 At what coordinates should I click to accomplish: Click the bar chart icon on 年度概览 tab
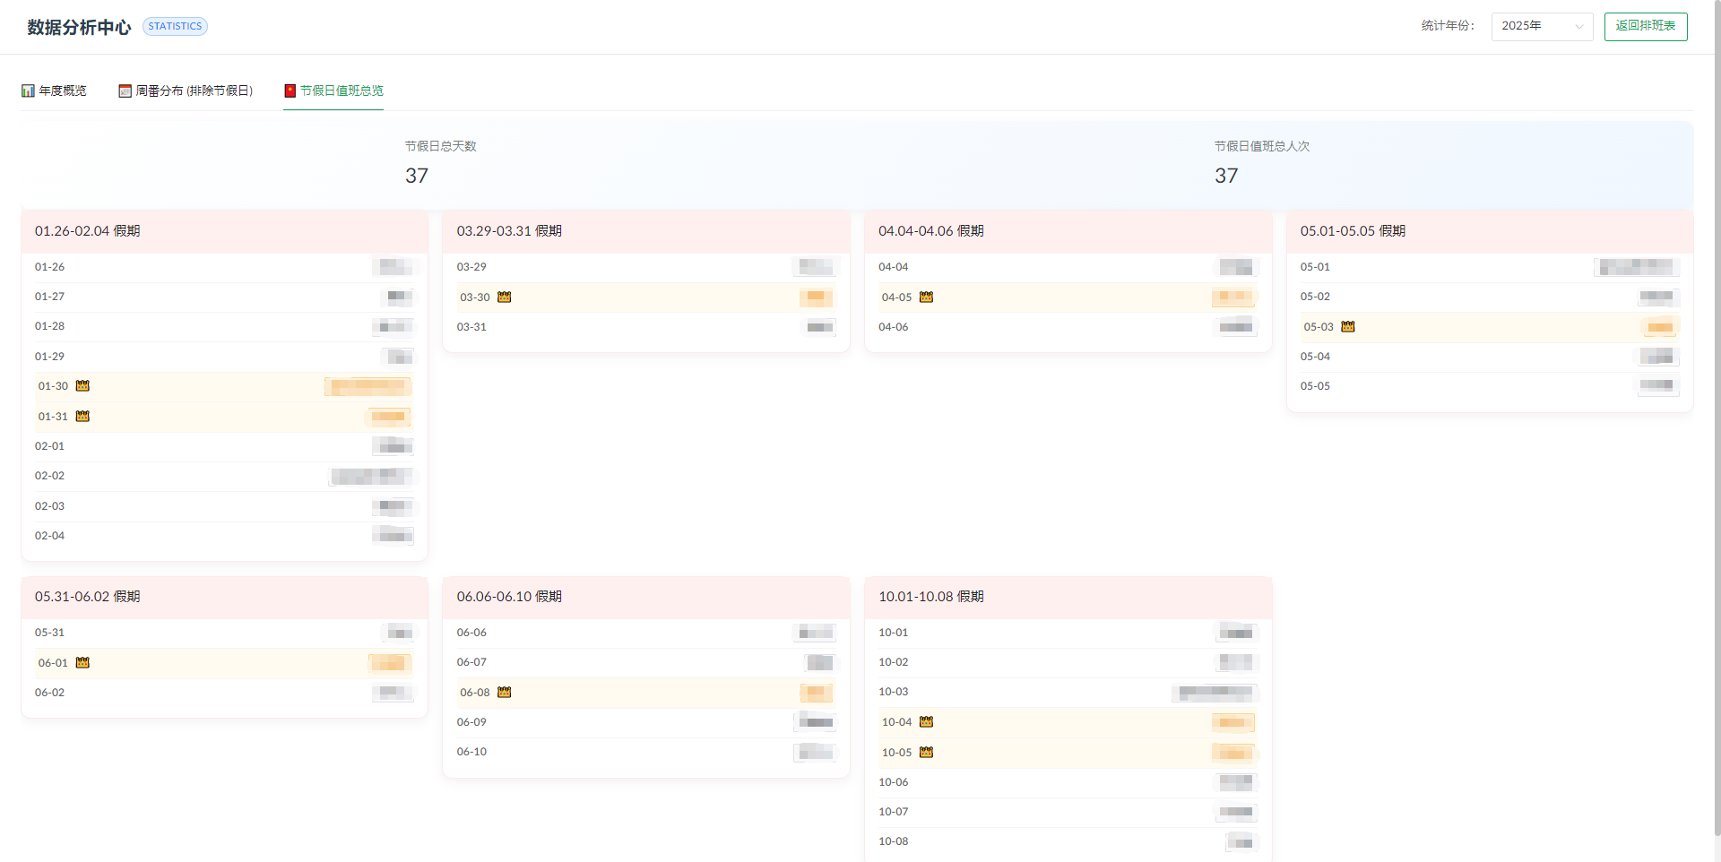[28, 91]
